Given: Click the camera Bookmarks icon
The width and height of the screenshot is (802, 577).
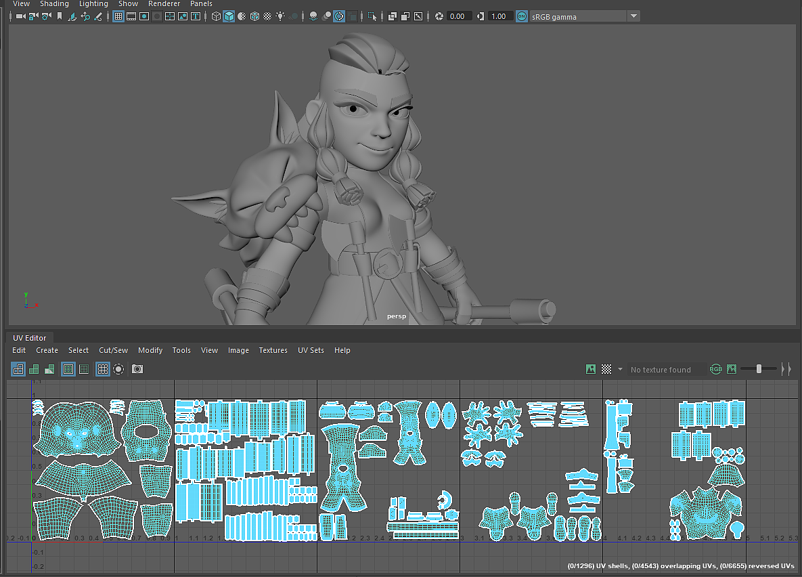Looking at the screenshot, I should coord(60,16).
